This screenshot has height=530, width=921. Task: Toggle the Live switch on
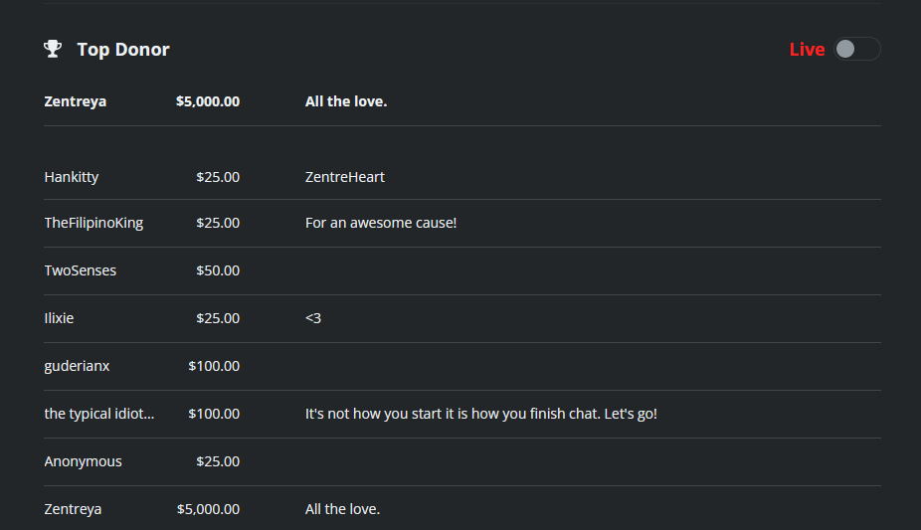[x=856, y=49]
